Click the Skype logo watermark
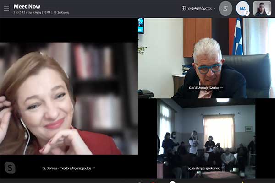Image resolution: width=275 pixels, height=183 pixels. coord(10,168)
